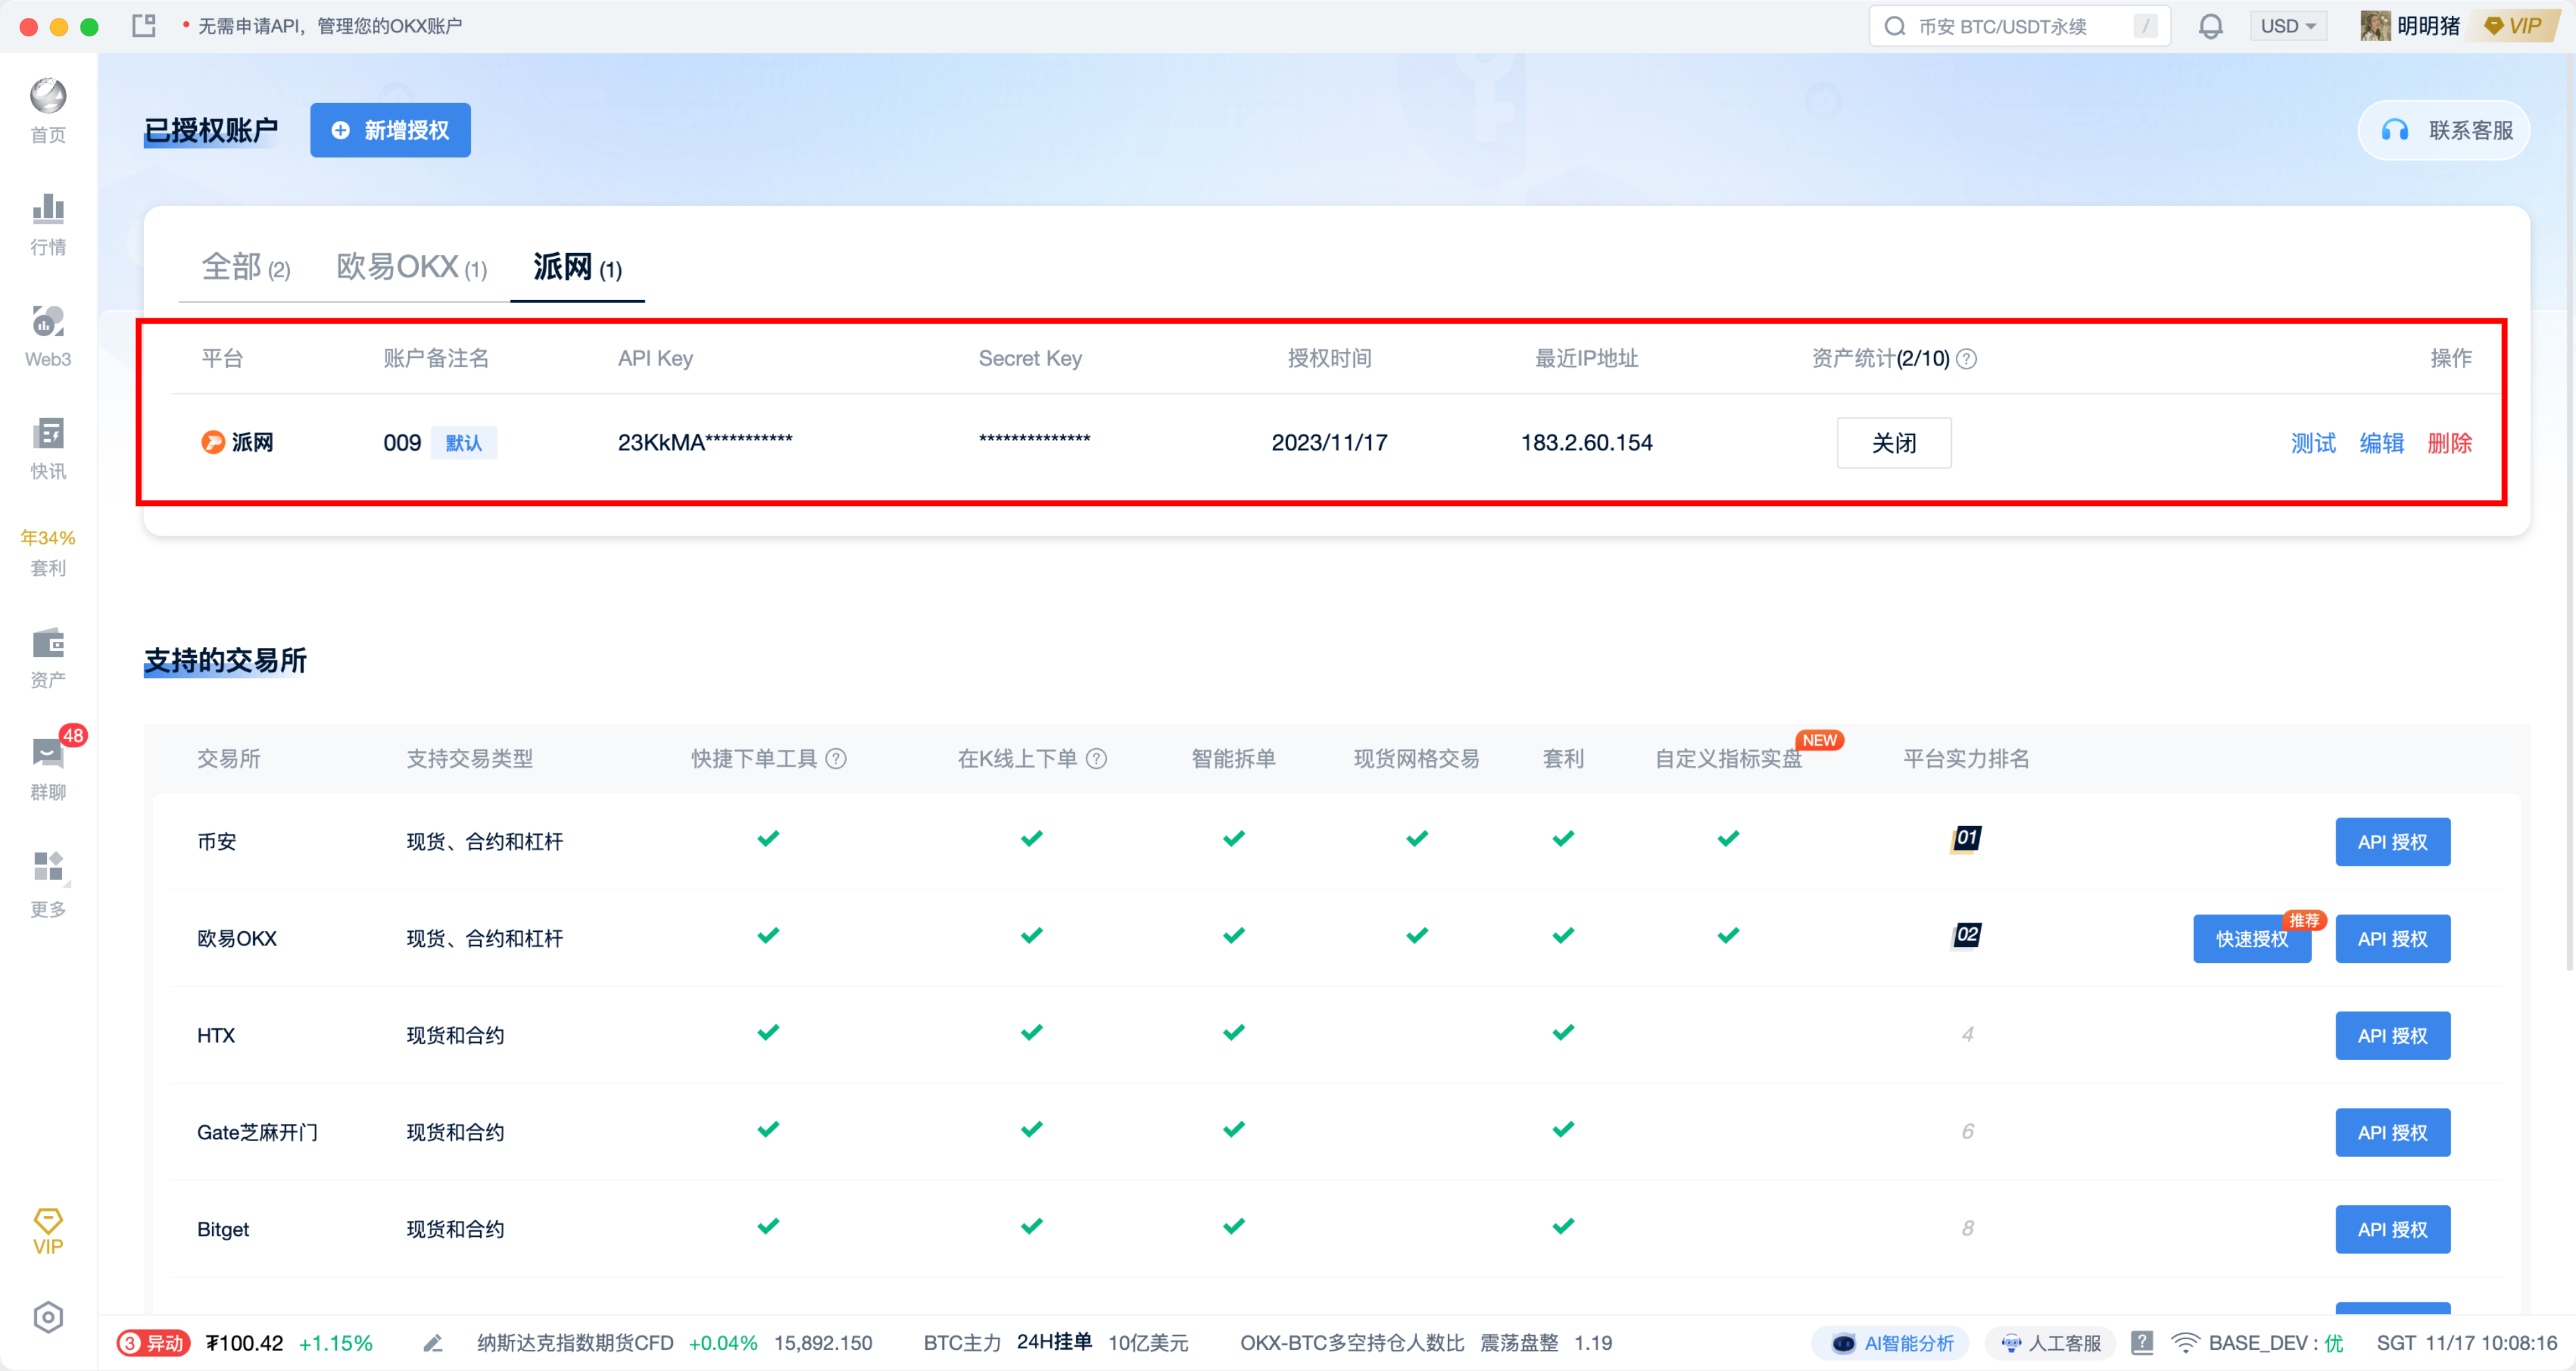2576x1371 pixels.
Task: Open the USD currency dropdown
Action: (x=2288, y=26)
